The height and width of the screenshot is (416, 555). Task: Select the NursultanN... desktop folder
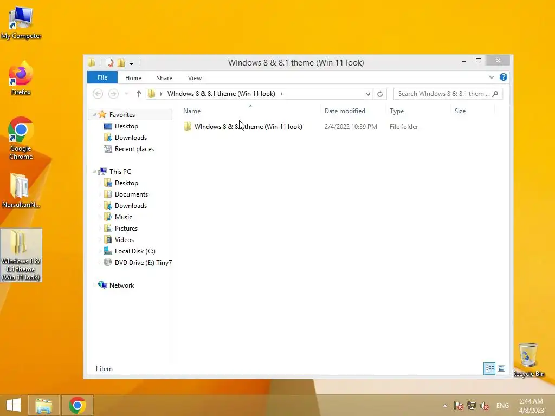(21, 191)
